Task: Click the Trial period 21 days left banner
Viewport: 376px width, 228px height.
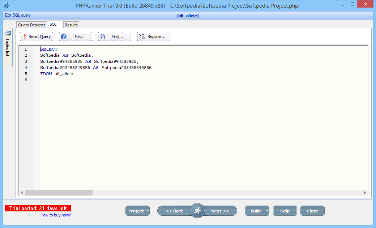Action: click(38, 208)
